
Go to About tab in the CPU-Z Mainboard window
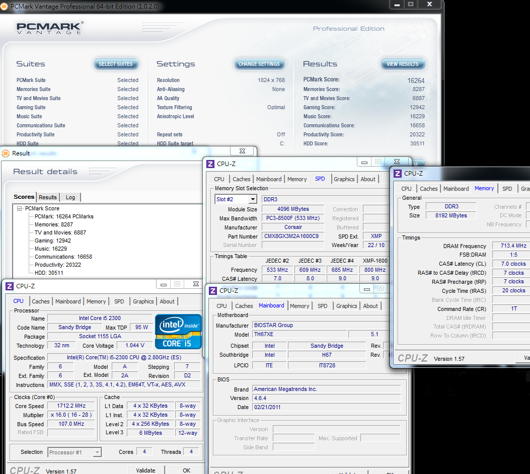tap(371, 306)
